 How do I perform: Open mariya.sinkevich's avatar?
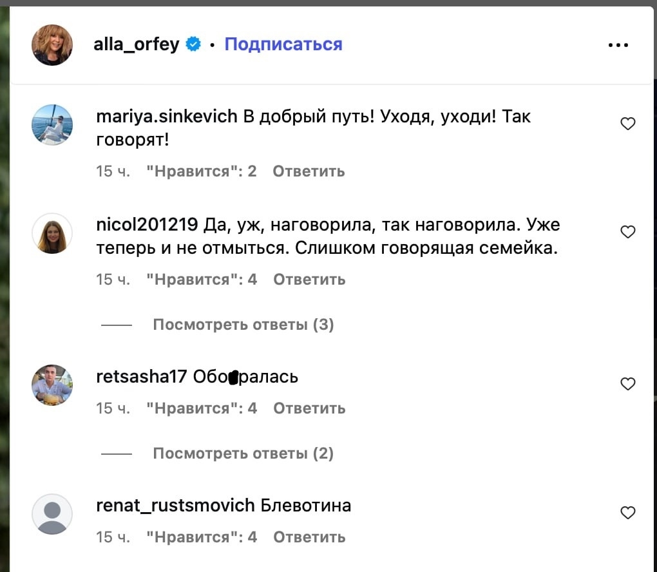[52, 124]
